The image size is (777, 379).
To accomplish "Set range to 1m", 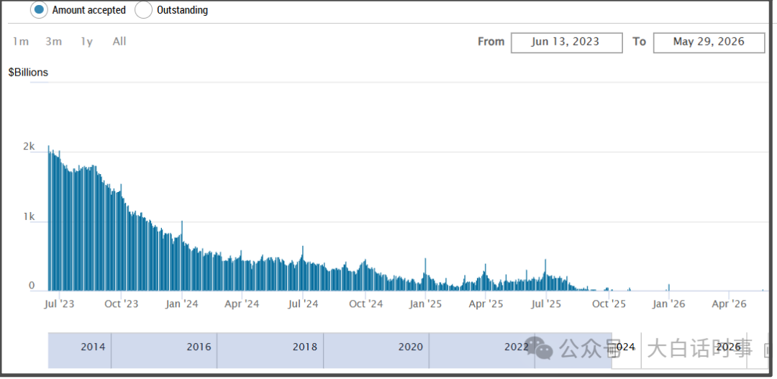I will pos(21,42).
